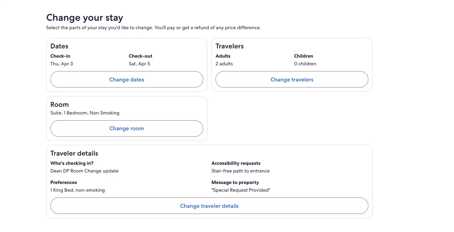Click the Accessibility requests label
The width and height of the screenshot is (454, 232).
(x=236, y=163)
